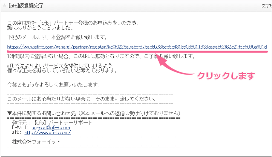272x157 pixels.
Task: Click line ▼本件に関するお問い合わせ先
Action: [x=94, y=113]
